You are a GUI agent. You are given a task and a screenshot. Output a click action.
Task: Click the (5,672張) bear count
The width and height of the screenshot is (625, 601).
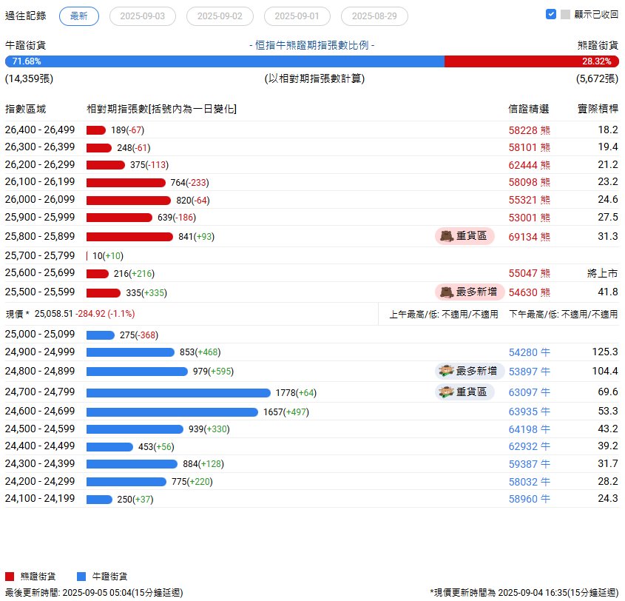coord(597,78)
